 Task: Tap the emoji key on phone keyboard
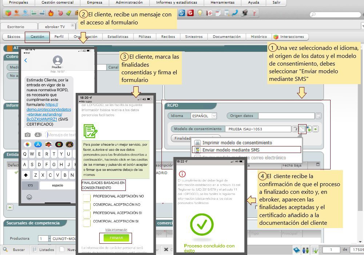29,197
